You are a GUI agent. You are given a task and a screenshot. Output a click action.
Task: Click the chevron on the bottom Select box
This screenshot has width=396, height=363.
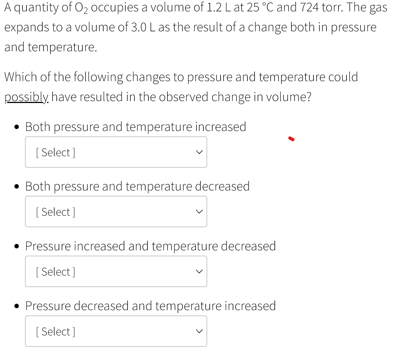(199, 331)
